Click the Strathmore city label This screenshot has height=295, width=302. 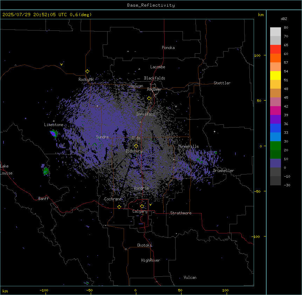pyautogui.click(x=181, y=213)
